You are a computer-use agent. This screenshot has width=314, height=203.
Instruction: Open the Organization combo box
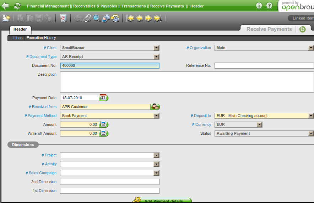point(264,48)
